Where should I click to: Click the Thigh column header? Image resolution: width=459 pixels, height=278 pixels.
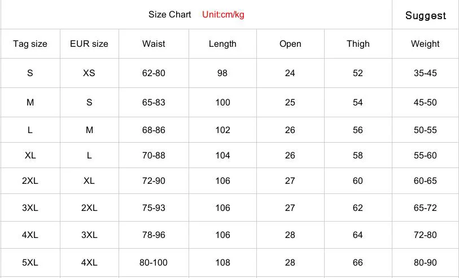(x=358, y=44)
